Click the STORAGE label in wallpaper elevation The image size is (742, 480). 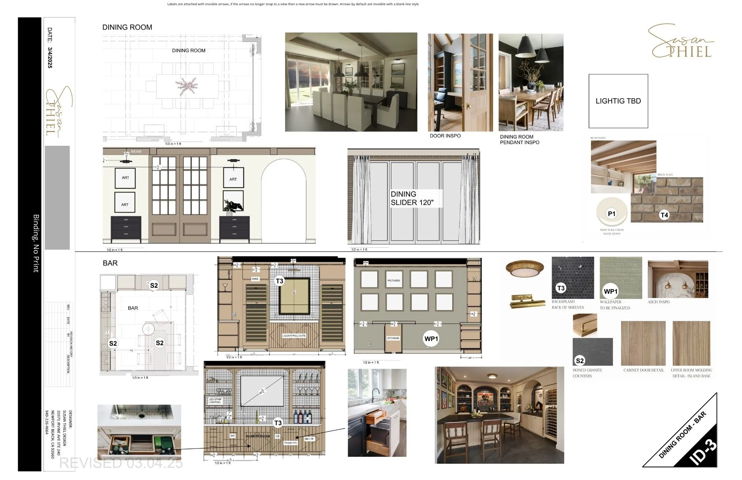point(393,338)
